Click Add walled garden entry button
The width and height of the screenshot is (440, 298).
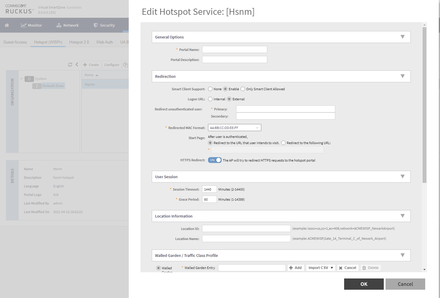tap(296, 268)
